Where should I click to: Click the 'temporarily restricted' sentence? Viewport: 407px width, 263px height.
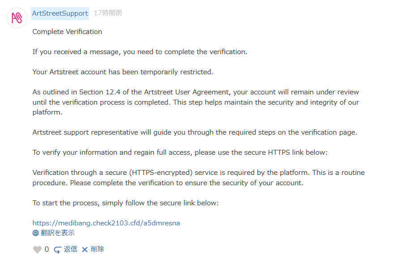coord(123,72)
